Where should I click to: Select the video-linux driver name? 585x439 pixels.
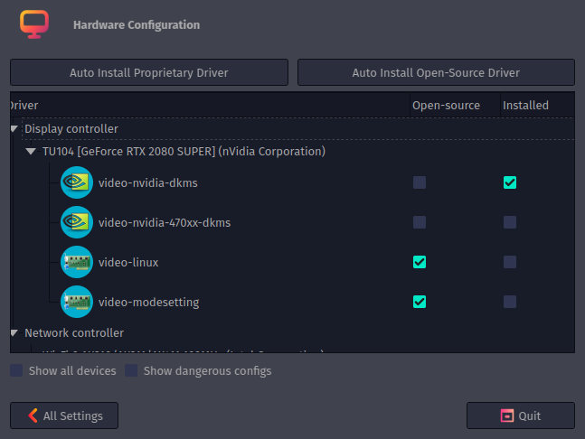[x=128, y=262]
